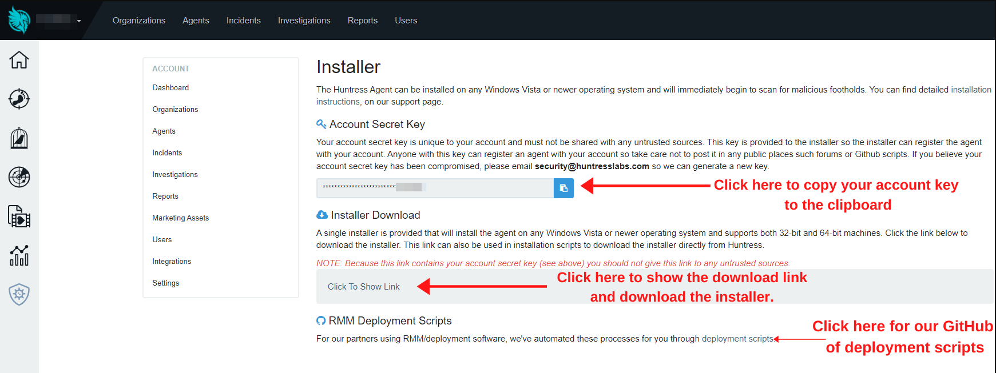Click the Account Secret Key heading text
This screenshot has width=996, height=373.
click(377, 124)
